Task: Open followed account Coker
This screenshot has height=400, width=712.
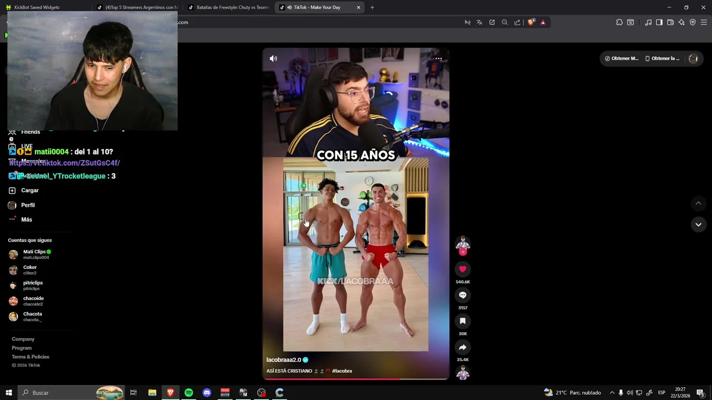Action: 23,270
